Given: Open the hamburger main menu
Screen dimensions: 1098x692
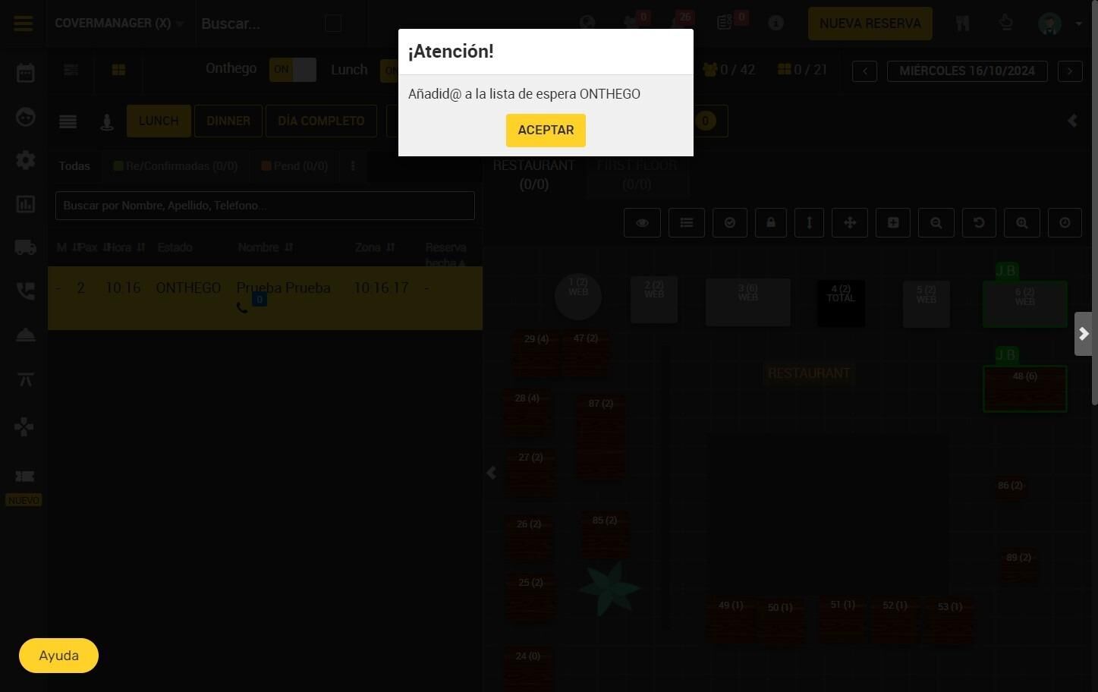Looking at the screenshot, I should click(24, 24).
